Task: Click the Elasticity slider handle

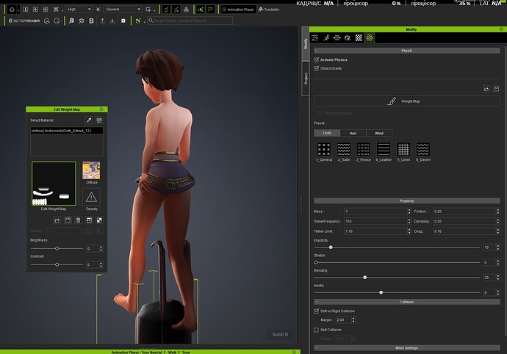Action: pyautogui.click(x=331, y=248)
